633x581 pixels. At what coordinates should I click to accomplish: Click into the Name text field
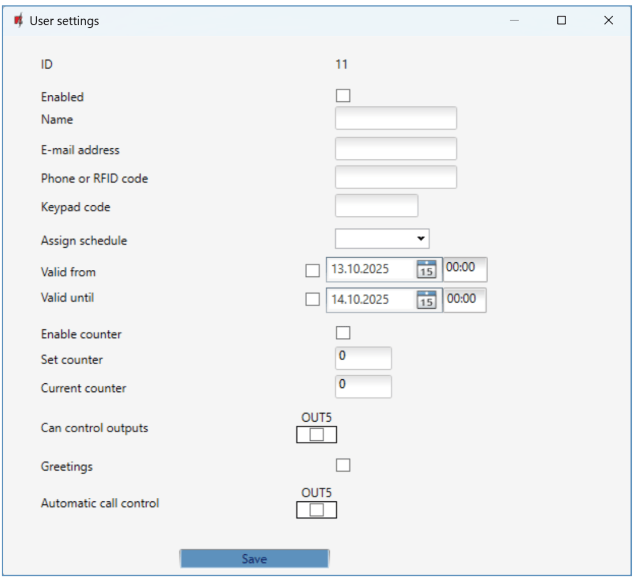click(396, 118)
